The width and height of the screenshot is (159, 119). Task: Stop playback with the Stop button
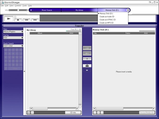(x=18, y=20)
